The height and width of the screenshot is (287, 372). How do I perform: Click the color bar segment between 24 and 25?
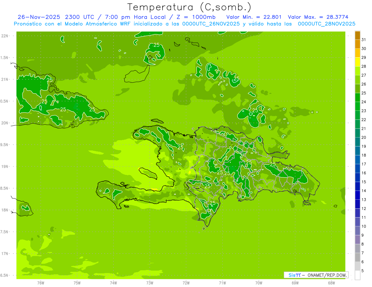pos(357,98)
